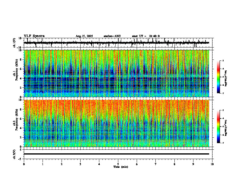This screenshot has width=239, height=184.
Task: Click the "5" tick on ch.3(V) axis
Action: 21,150
